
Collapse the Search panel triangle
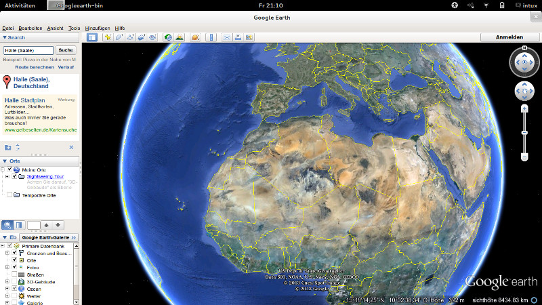click(5, 37)
